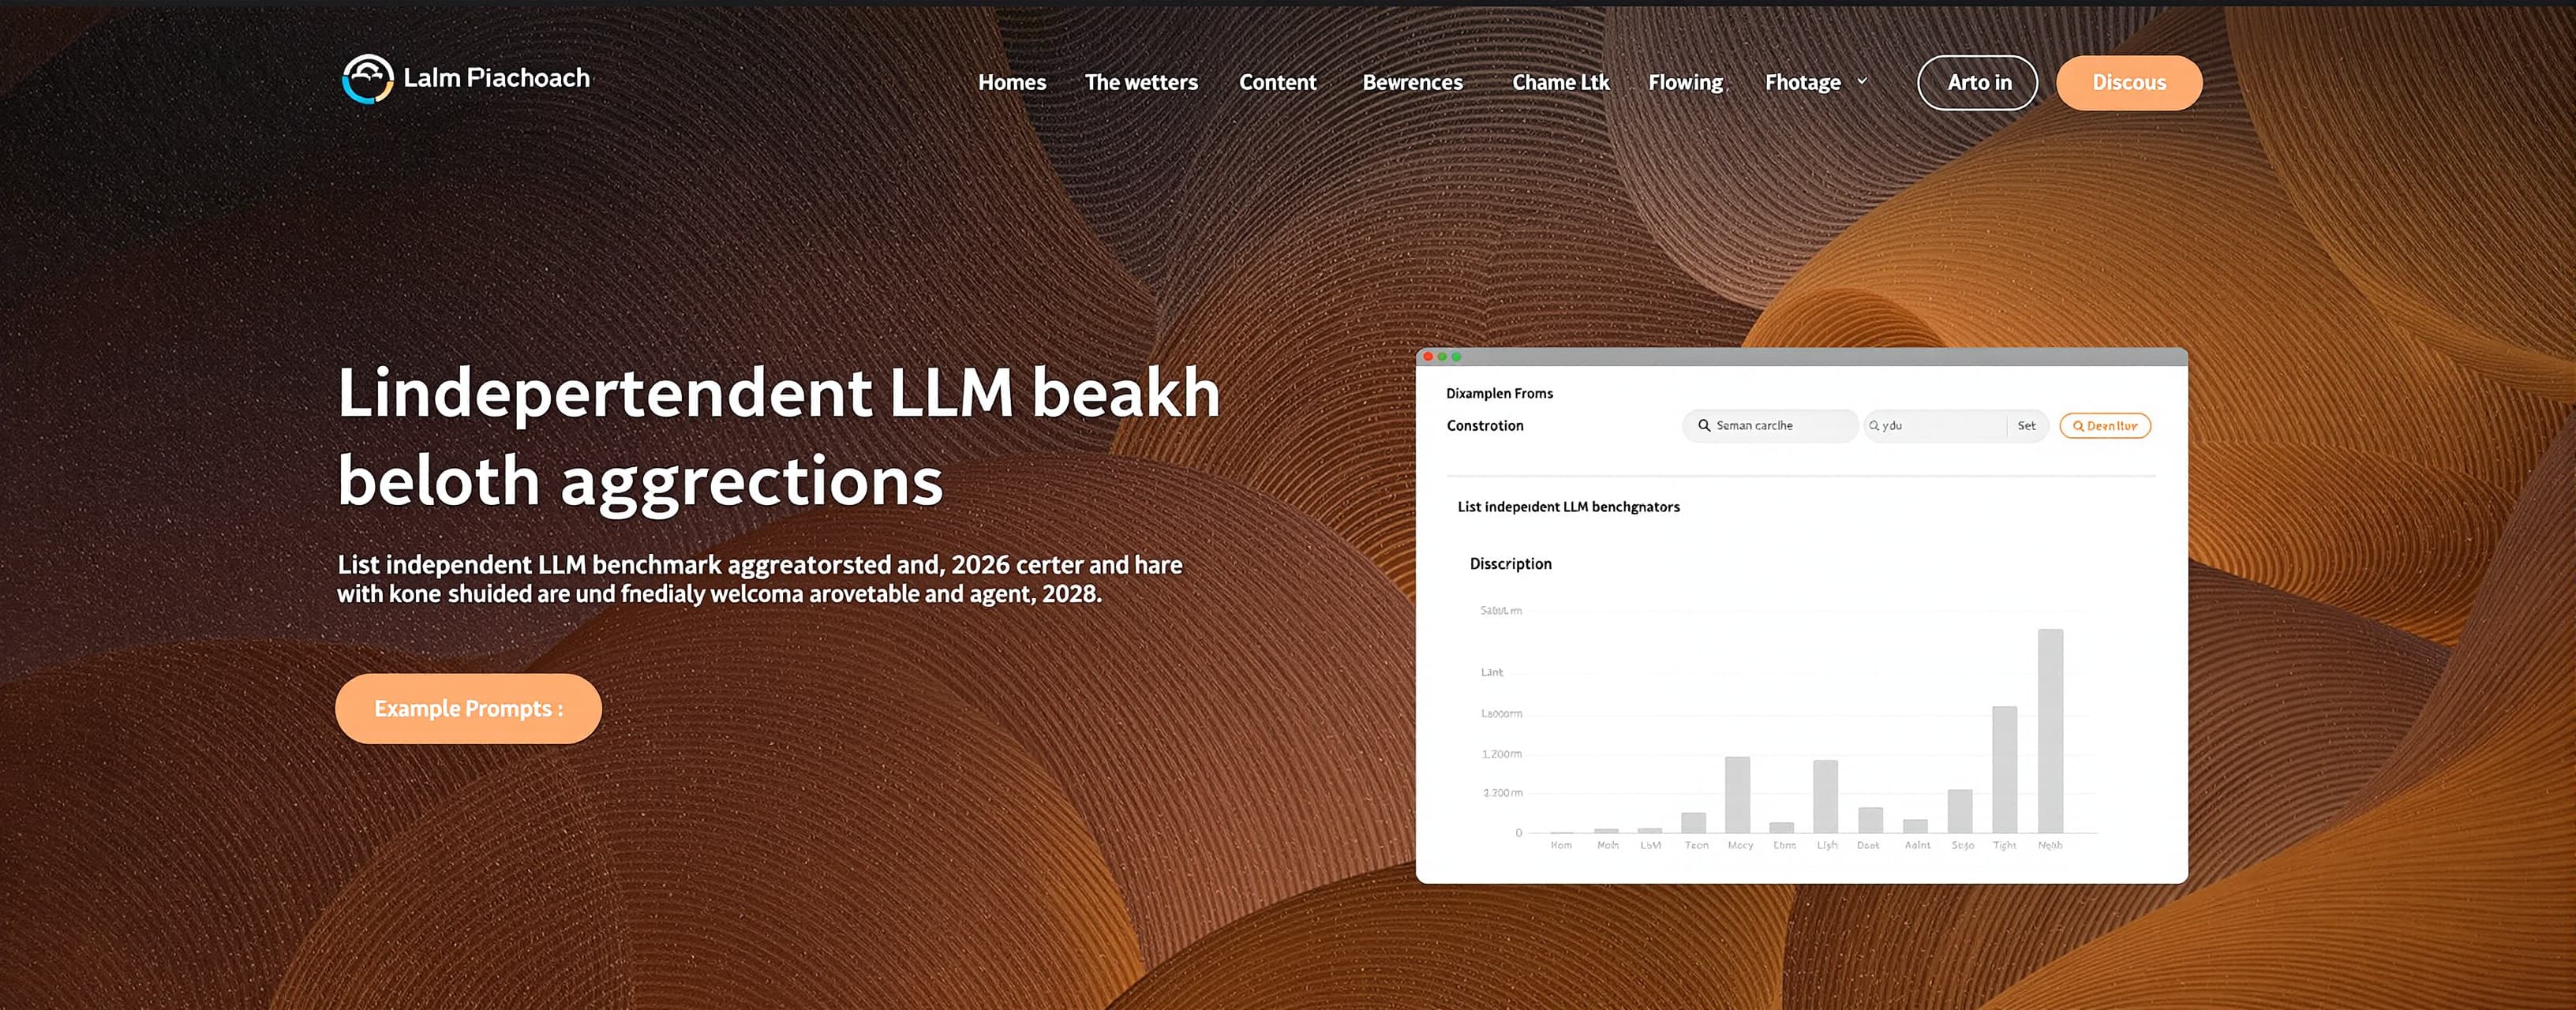Click the Mocy bar in chart
The image size is (2576, 1010).
coord(1737,795)
